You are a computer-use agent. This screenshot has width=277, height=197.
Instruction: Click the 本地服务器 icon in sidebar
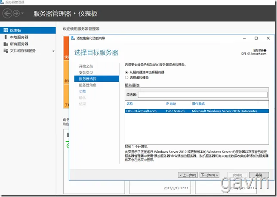point(6,37)
